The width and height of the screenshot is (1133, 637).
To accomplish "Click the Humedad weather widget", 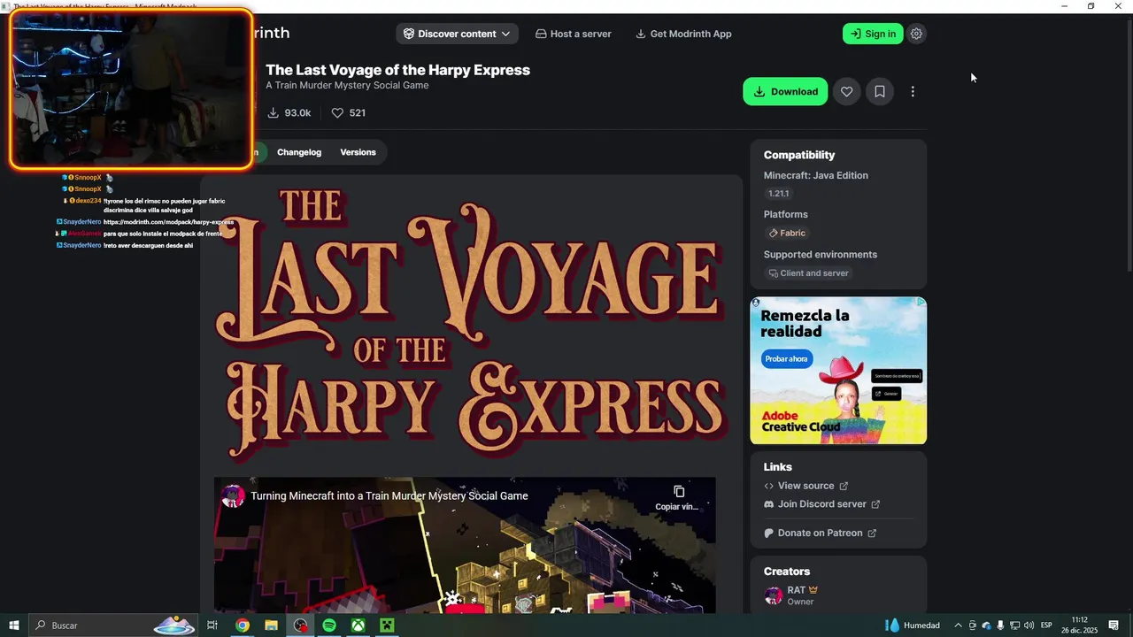I will (913, 625).
